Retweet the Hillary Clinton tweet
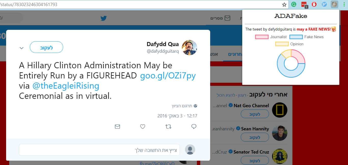Image resolution: width=348 pixels, height=165 pixels. (x=168, y=127)
